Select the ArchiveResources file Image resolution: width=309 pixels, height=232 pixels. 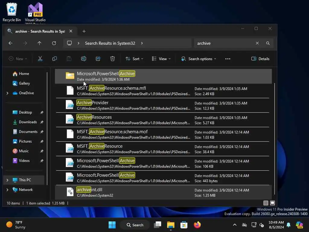pos(163,120)
